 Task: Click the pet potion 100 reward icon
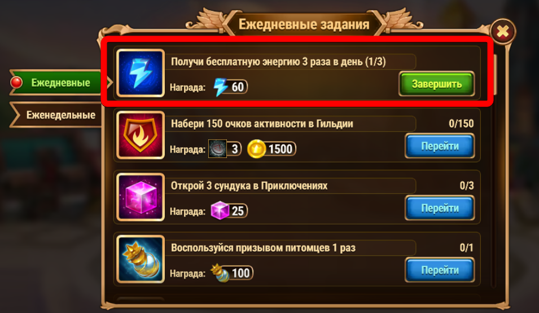coord(220,273)
